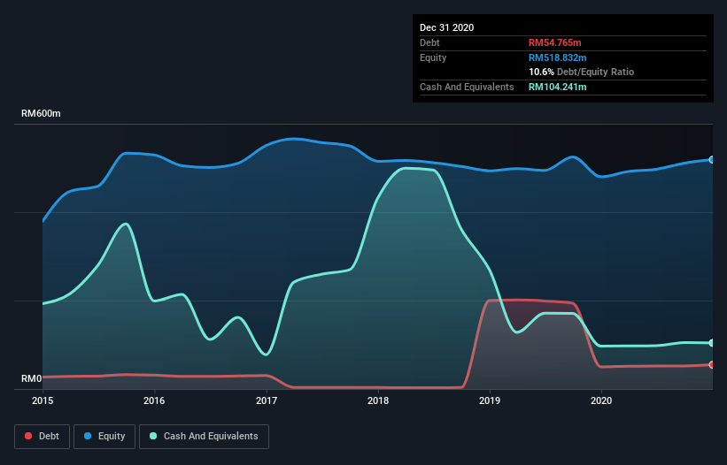This screenshot has width=727, height=465.
Task: Click the RM54.765m debt value
Action: point(554,42)
